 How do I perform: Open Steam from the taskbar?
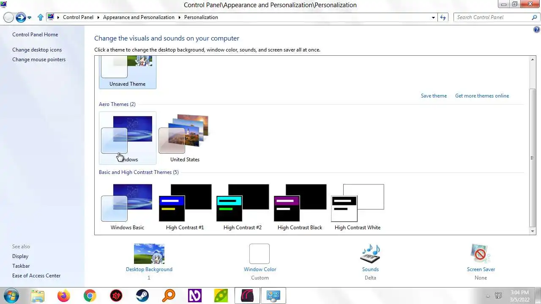pos(142,296)
